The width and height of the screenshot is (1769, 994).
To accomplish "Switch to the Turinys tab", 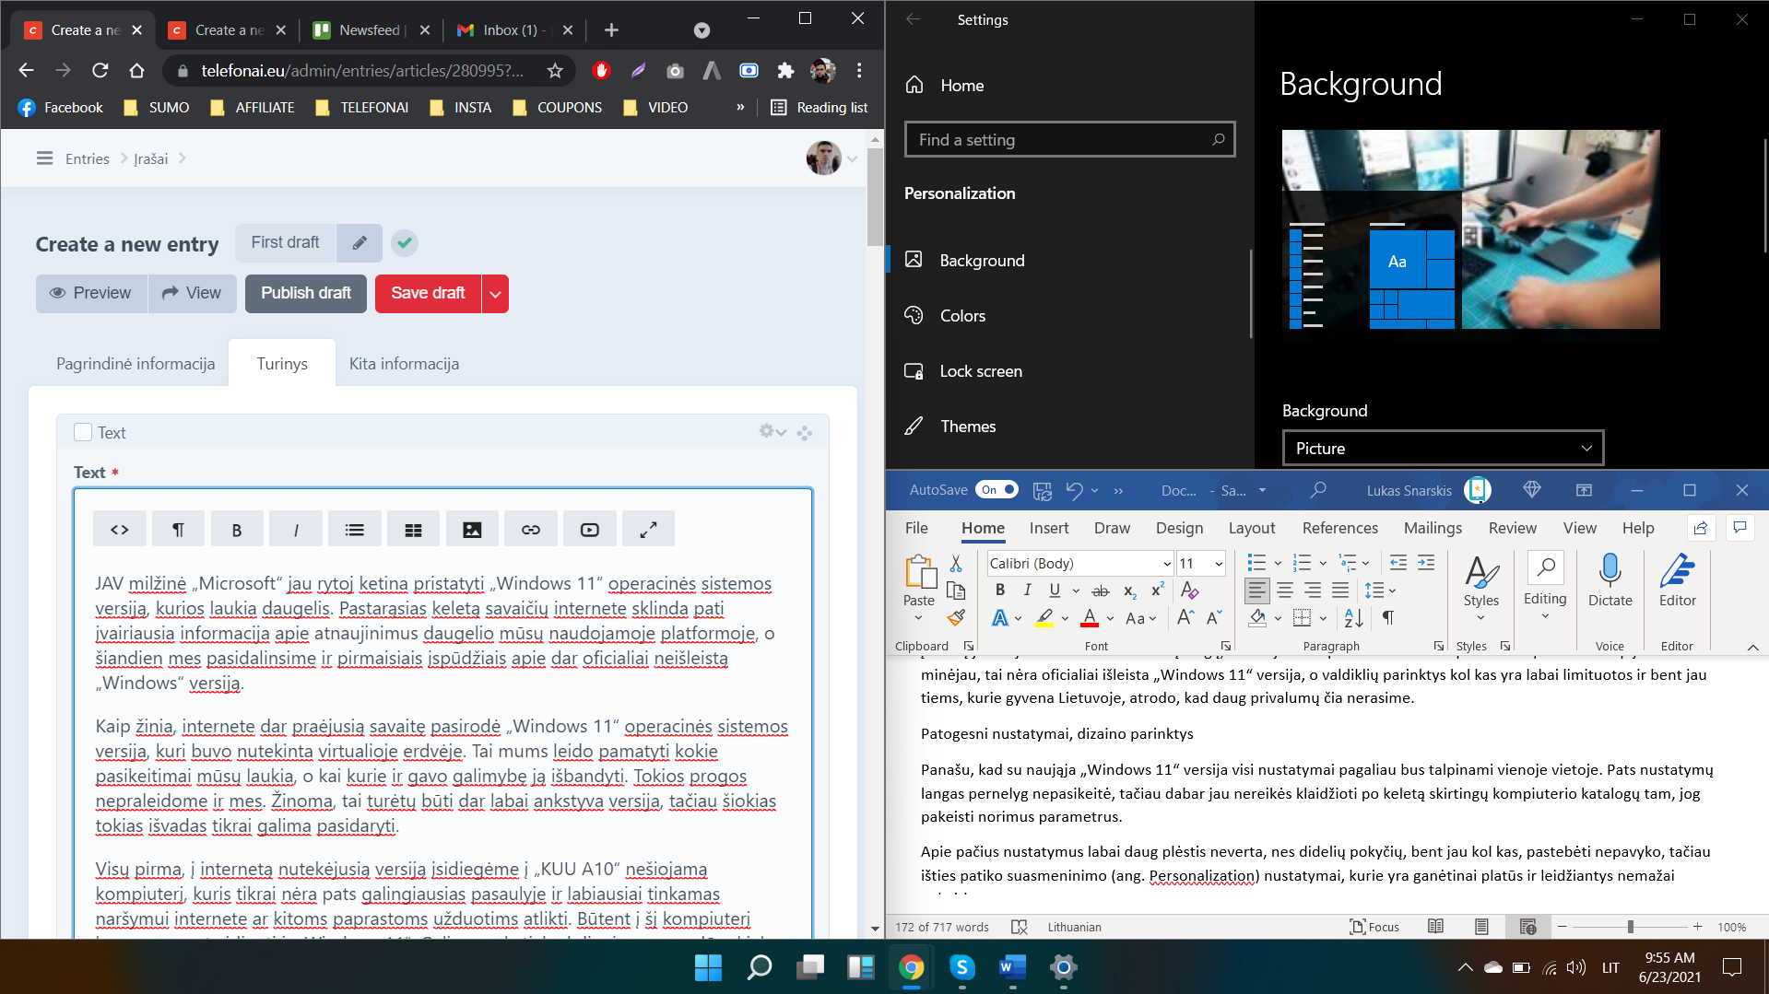I will (282, 364).
